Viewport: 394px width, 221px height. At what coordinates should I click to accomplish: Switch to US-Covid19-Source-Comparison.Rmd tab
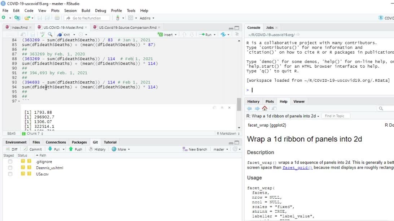coord(128,28)
